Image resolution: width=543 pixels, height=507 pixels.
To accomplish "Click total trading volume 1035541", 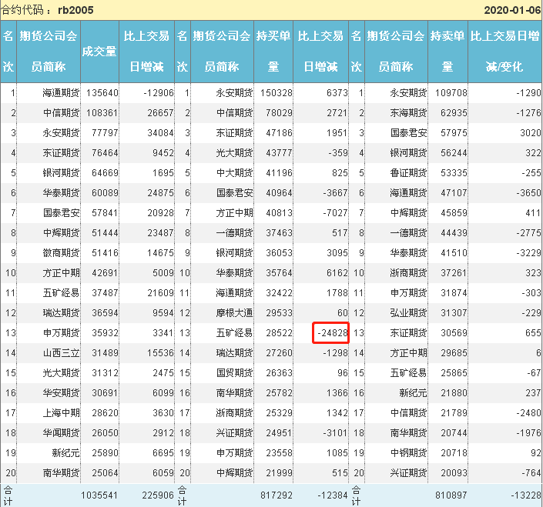I will (99, 495).
